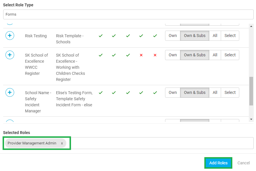
Task: Select SK School of Excellence WWCC Register name
Action: 36,64
